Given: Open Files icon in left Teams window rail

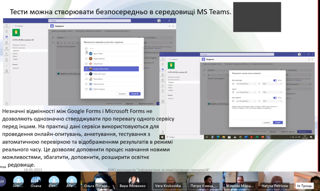Looking at the screenshot, I should point(7,60).
